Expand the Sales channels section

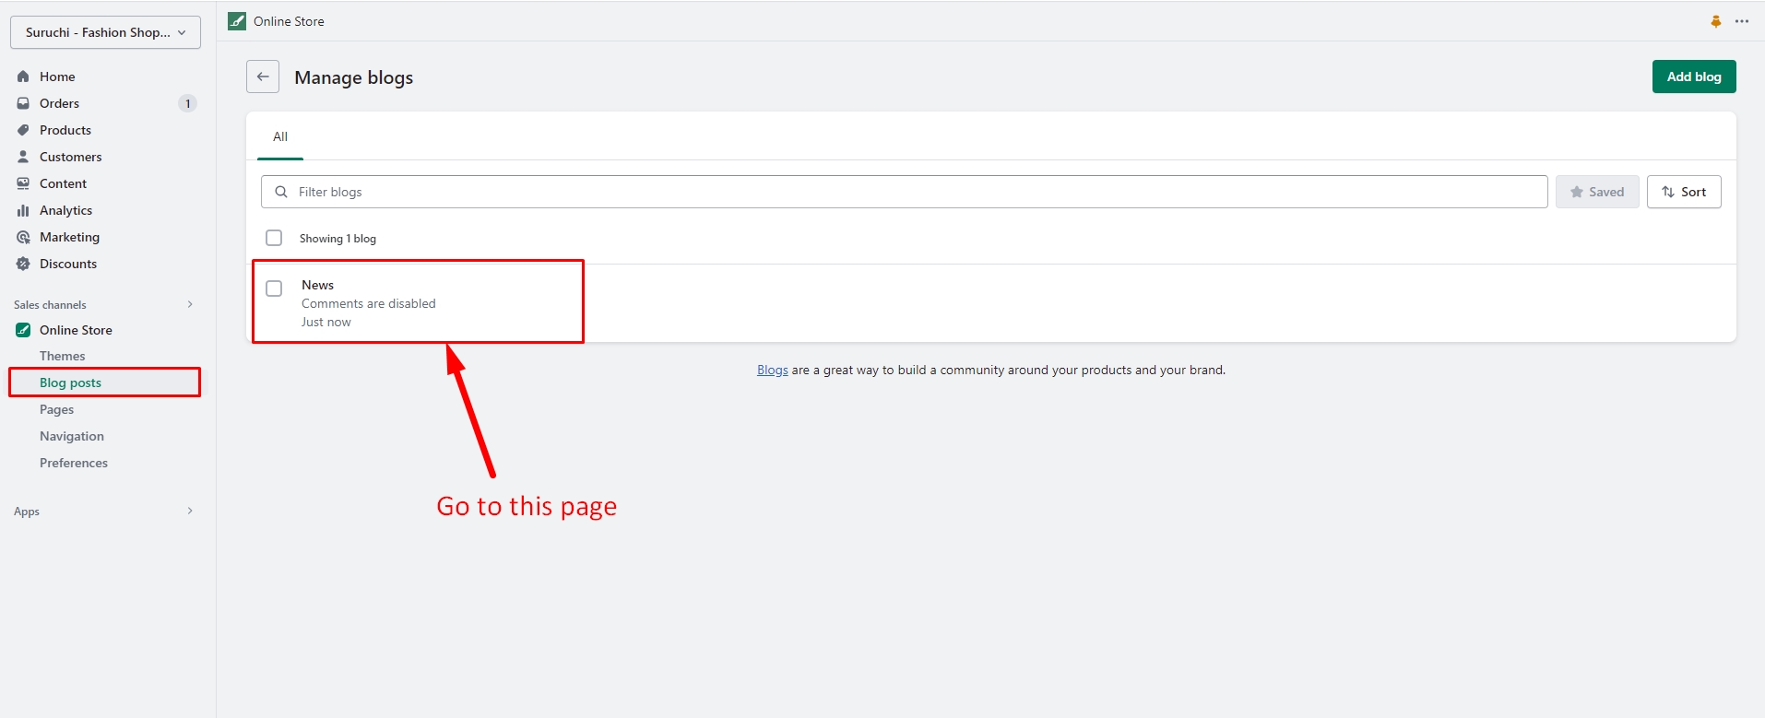click(190, 304)
